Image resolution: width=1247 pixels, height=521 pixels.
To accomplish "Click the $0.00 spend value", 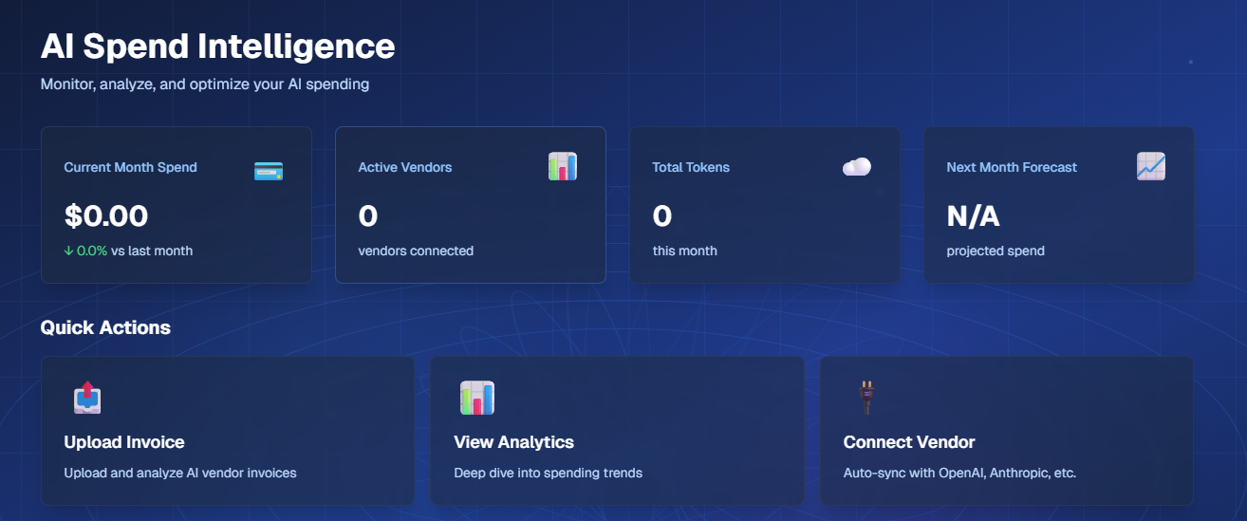I will pos(106,216).
